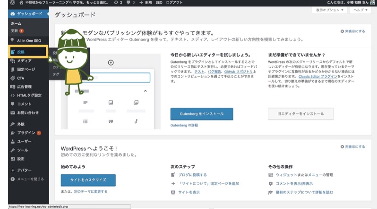377x209 pixels.
Task: Open アバター menu in sidebar
Action: [28, 170]
